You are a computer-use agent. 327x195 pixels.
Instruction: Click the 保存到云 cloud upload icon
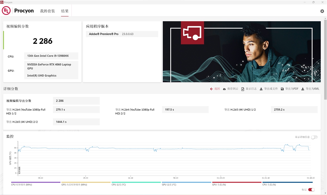pyautogui.click(x=224, y=89)
